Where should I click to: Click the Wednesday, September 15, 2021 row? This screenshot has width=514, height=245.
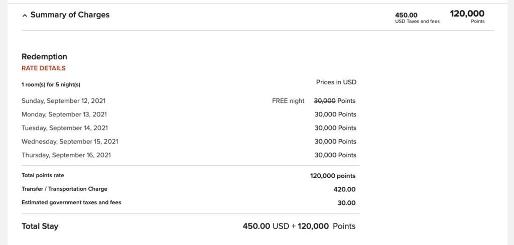click(70, 142)
